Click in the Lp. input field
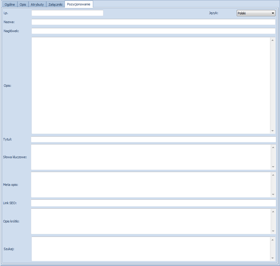Screen dimensions: 280x266 (67, 13)
